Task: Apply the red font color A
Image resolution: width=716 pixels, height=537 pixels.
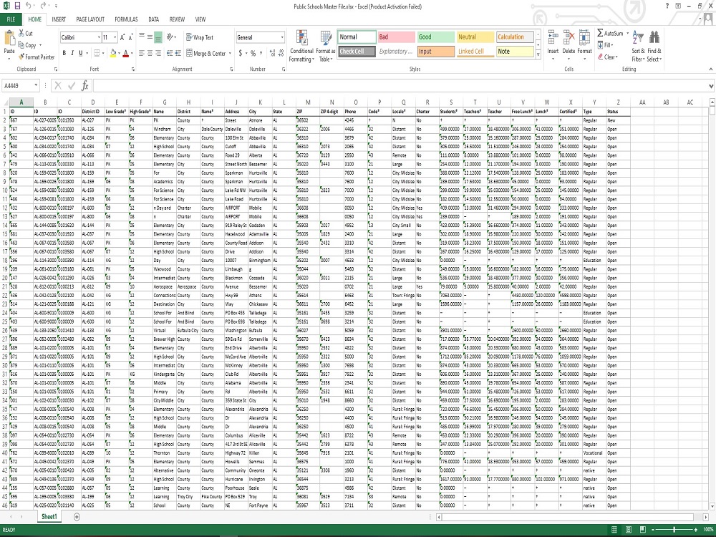Action: (126, 53)
